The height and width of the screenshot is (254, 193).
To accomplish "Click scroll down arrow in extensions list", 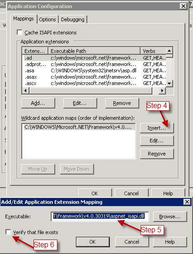I will [169, 84].
